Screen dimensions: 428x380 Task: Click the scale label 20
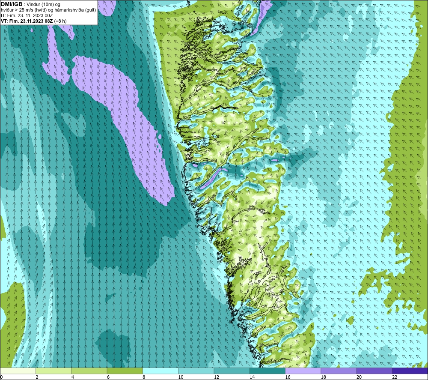(359, 377)
